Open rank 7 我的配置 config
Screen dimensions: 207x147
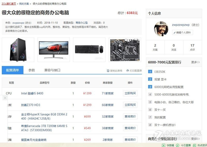[x=160, y=117]
